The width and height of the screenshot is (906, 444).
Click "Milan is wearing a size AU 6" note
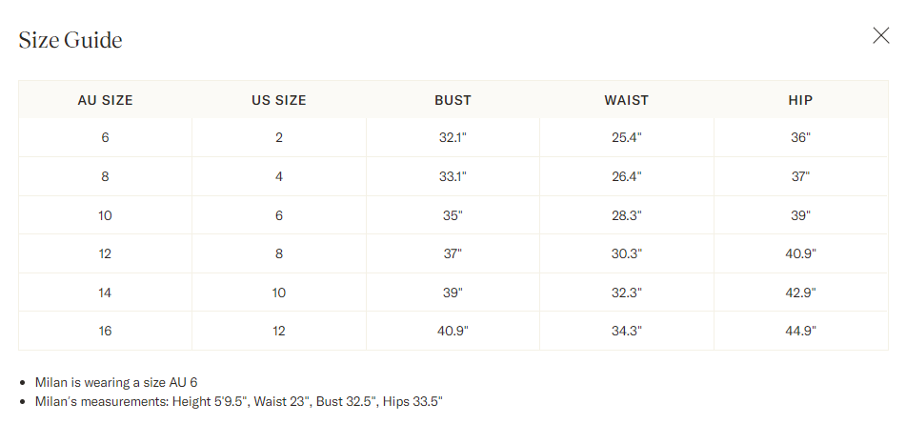point(116,382)
